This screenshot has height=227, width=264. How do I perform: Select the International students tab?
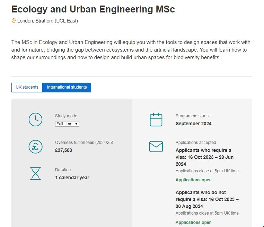(67, 87)
